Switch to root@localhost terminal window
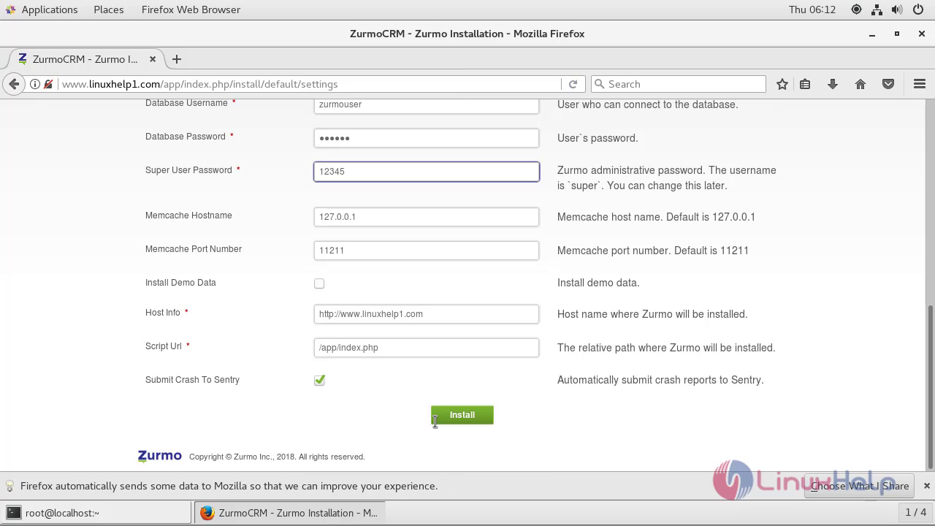Viewport: 935px width, 526px height. pyautogui.click(x=96, y=513)
